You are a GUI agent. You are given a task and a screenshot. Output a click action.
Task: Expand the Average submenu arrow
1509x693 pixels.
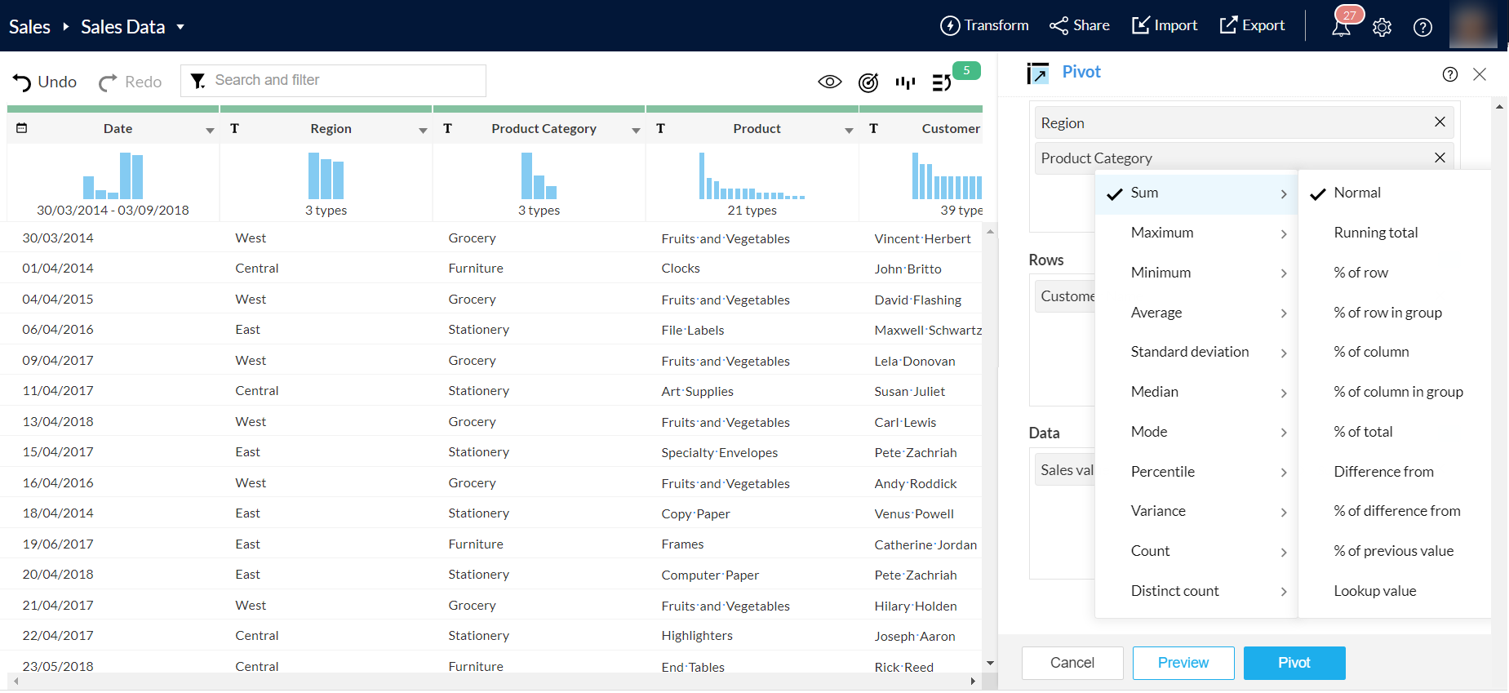click(1284, 313)
